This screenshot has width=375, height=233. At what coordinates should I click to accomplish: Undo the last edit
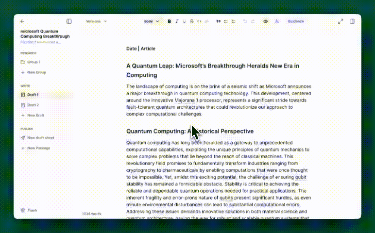click(245, 21)
